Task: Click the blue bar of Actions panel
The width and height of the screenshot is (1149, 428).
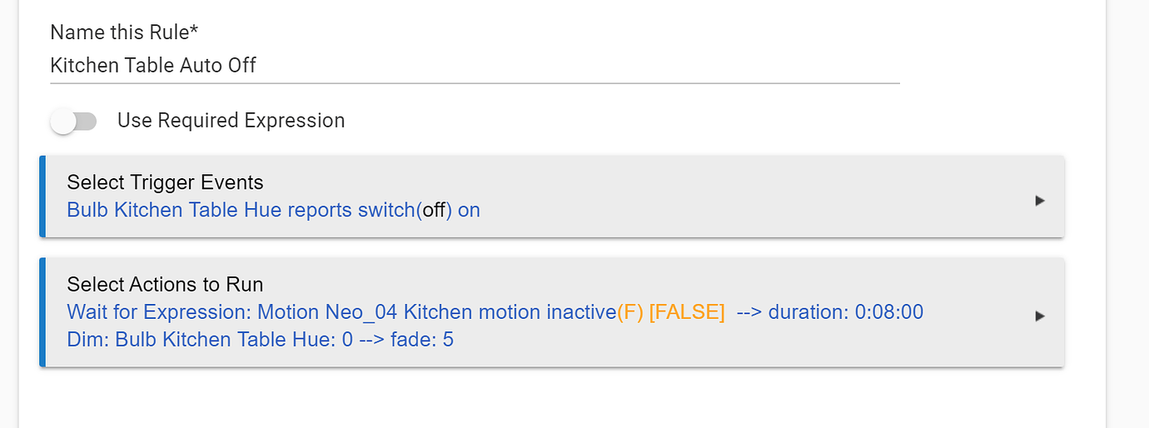Action: point(42,312)
